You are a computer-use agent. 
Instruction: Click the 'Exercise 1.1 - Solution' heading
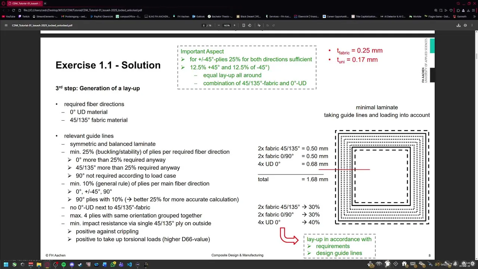click(x=108, y=65)
